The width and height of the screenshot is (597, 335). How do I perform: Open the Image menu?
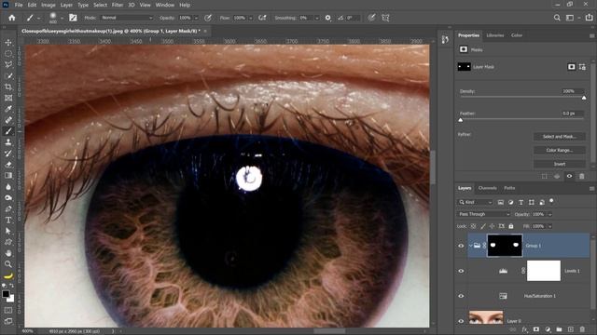tap(48, 5)
